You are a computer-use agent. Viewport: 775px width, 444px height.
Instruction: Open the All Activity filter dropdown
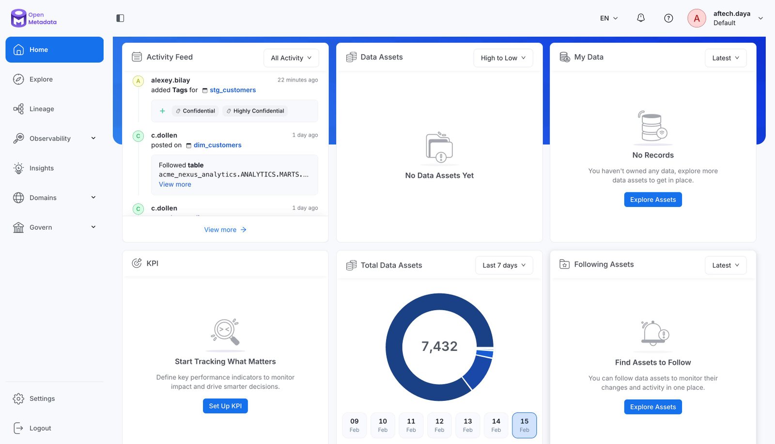[291, 58]
